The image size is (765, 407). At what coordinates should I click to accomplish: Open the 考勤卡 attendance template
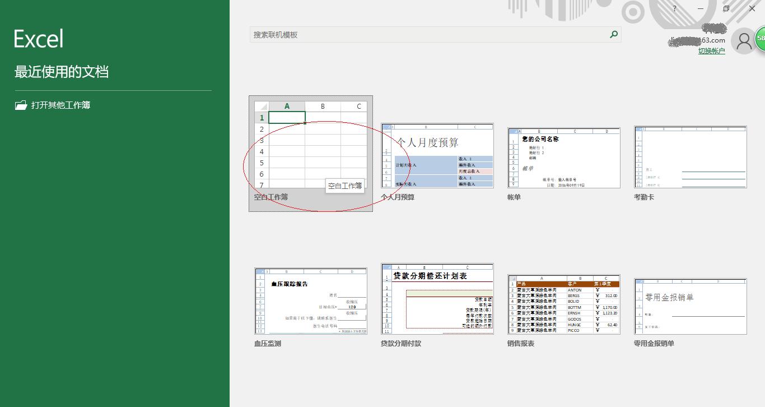(690, 157)
